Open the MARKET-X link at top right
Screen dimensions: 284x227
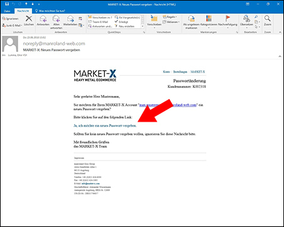198,71
